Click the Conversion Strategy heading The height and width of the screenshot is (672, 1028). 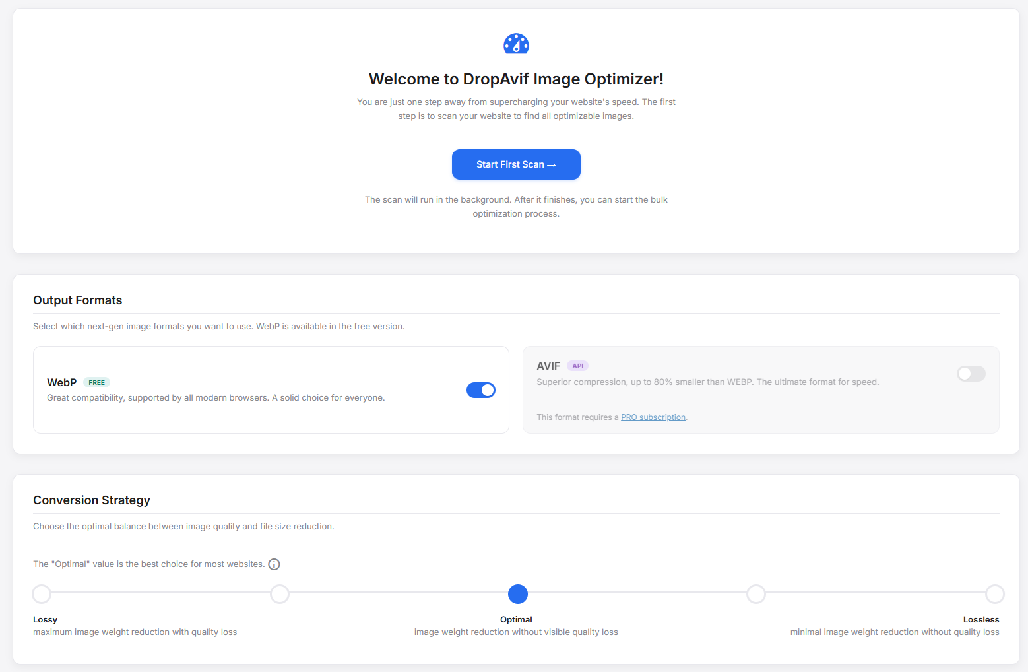[x=92, y=500]
